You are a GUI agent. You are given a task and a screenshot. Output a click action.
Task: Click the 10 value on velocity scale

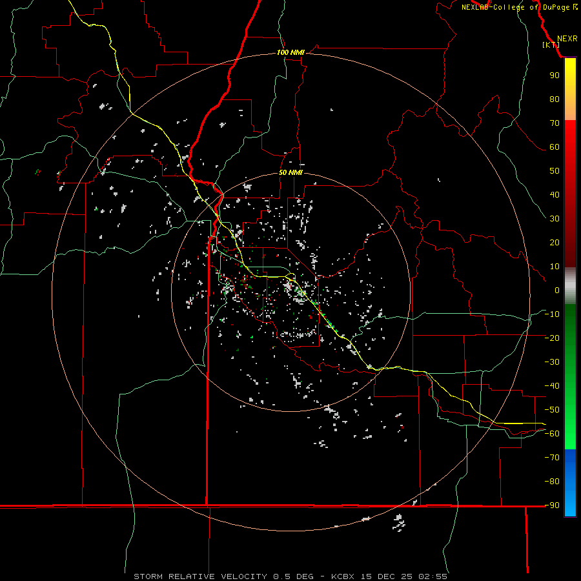(x=555, y=267)
